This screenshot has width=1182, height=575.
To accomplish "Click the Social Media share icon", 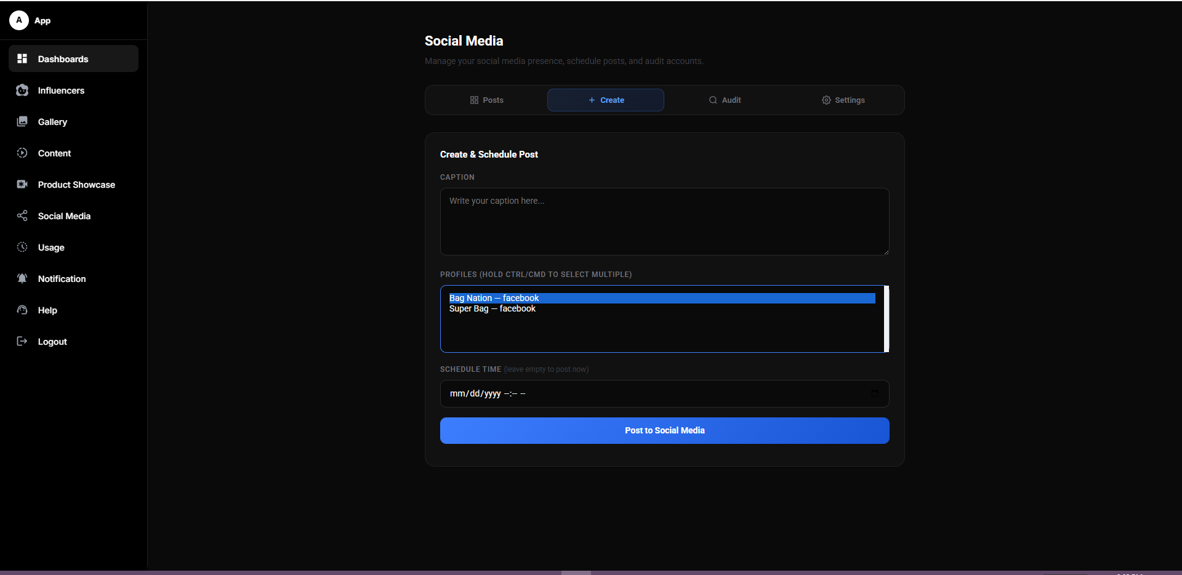I will click(22, 215).
